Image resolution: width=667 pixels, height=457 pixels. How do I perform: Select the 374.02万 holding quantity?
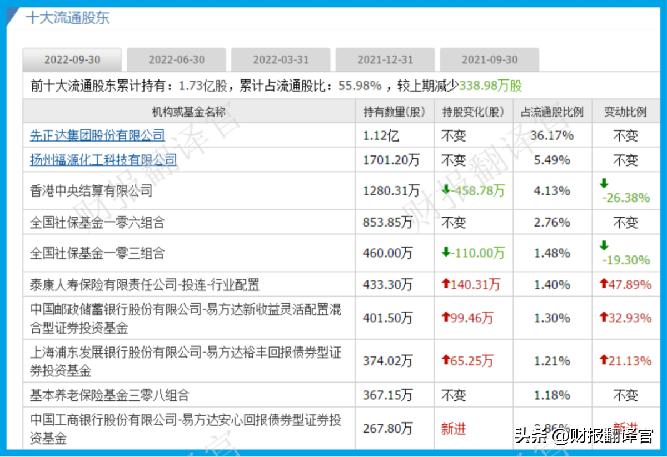click(x=388, y=361)
